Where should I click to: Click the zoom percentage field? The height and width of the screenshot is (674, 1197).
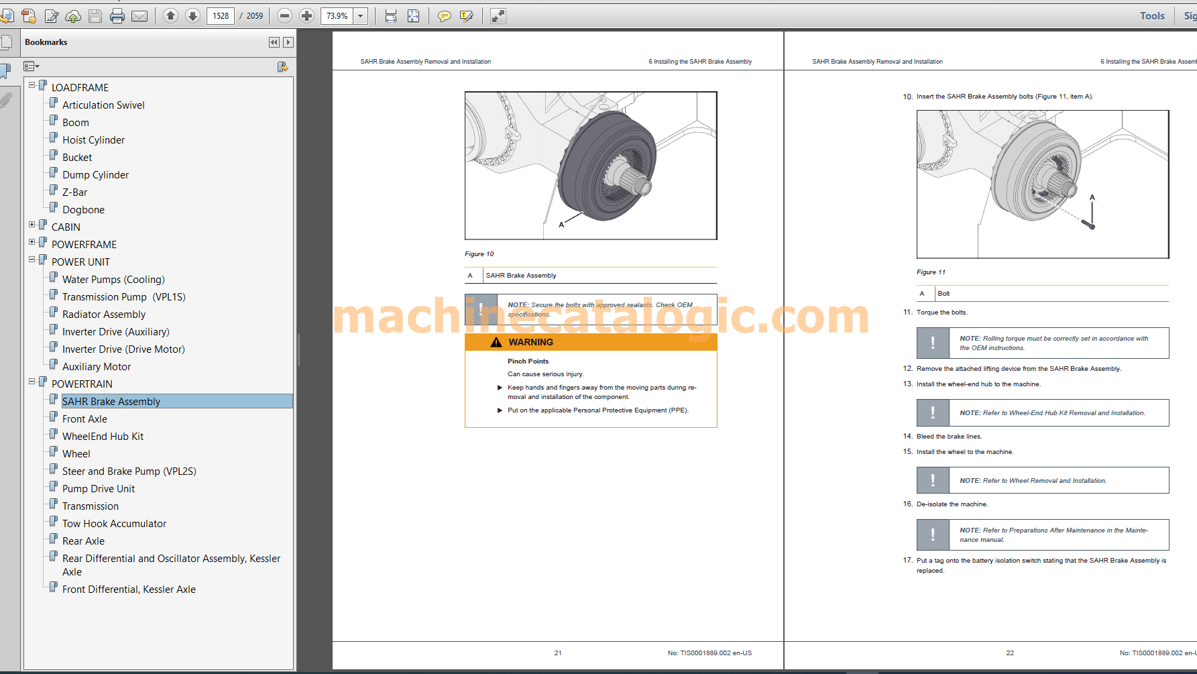tap(337, 16)
